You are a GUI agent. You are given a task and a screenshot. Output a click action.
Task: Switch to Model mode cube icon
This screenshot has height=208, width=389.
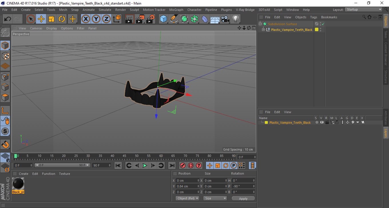[5, 45]
